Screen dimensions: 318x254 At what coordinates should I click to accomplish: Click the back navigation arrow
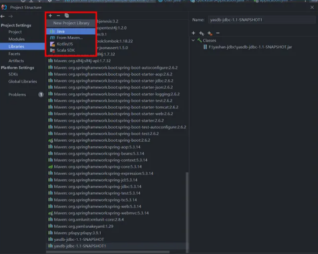click(x=3, y=16)
